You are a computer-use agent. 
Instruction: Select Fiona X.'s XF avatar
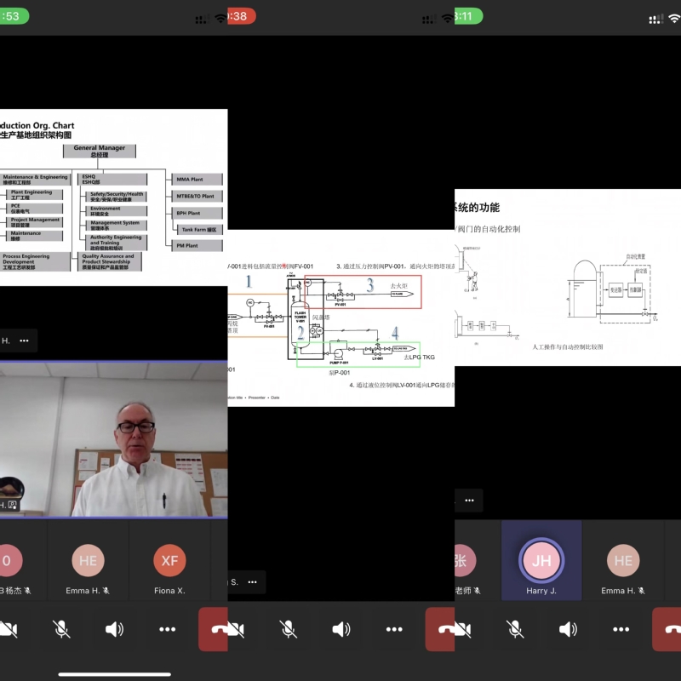pyautogui.click(x=169, y=561)
